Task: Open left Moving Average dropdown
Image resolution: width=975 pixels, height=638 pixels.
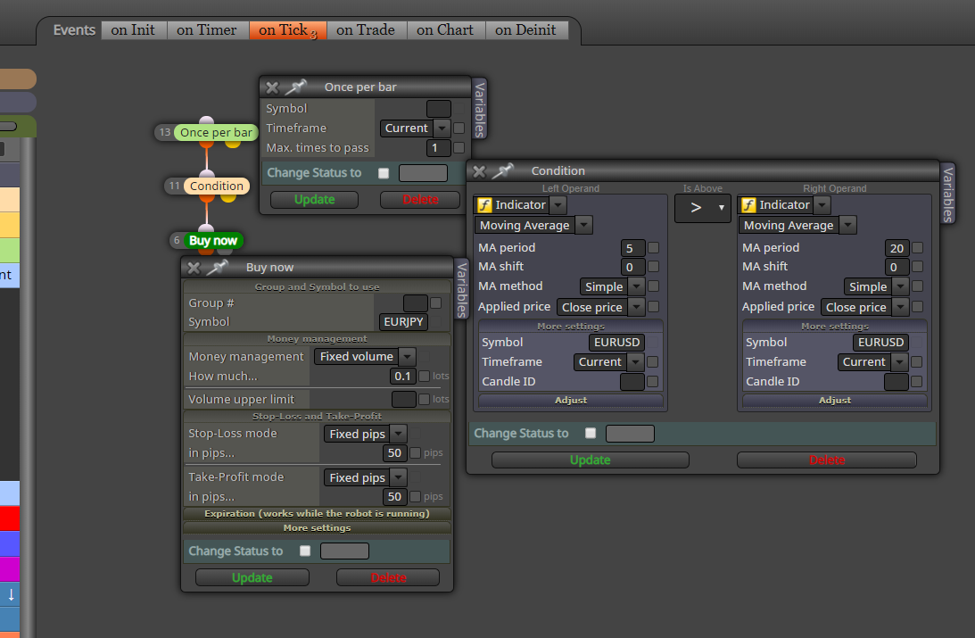Action: (x=533, y=225)
